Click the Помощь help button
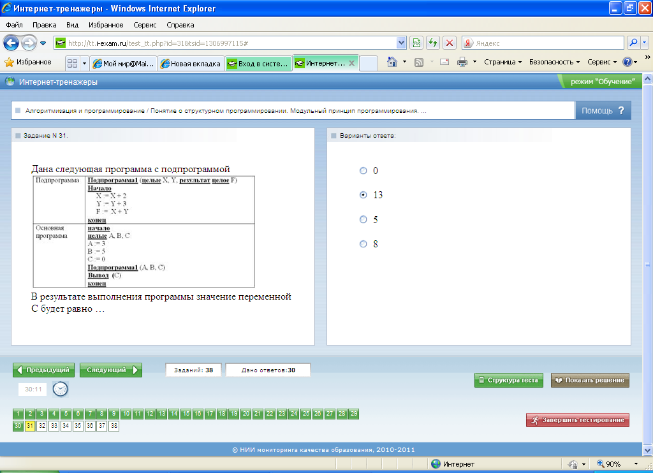This screenshot has width=653, height=473. pyautogui.click(x=603, y=110)
